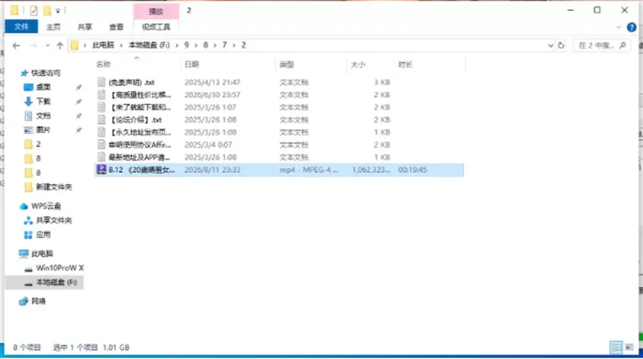Refresh the current folder view

coord(561,46)
